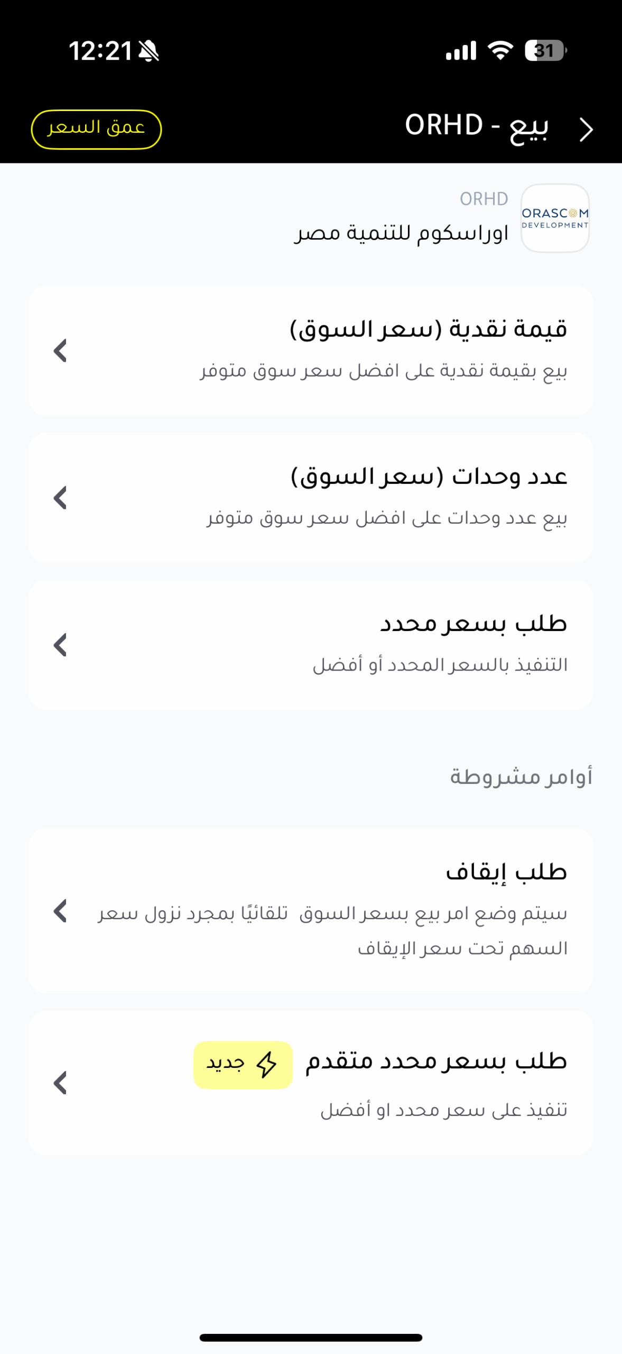Open chevron on عدد وحدات (سعر السوق) card
The height and width of the screenshot is (1354, 622).
coord(60,498)
